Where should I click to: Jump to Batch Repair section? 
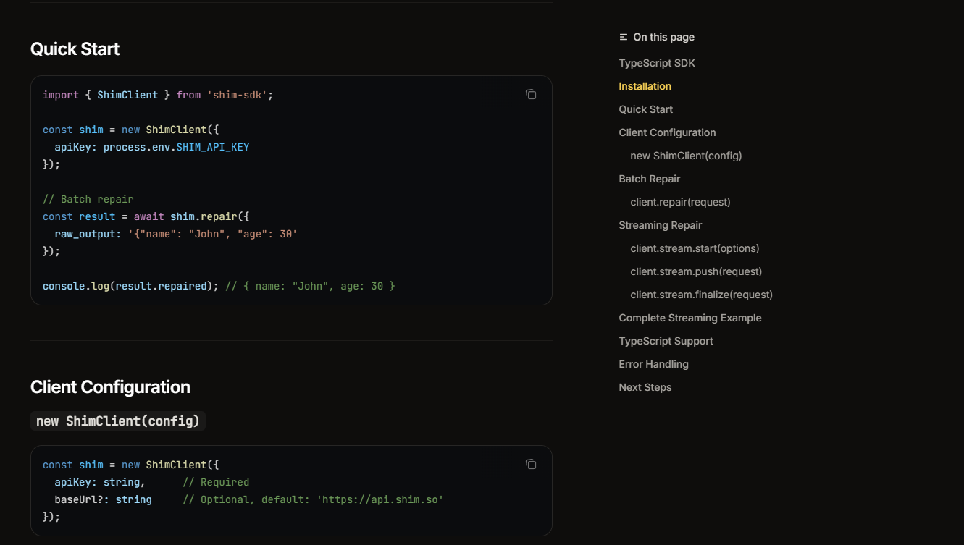[x=649, y=179]
